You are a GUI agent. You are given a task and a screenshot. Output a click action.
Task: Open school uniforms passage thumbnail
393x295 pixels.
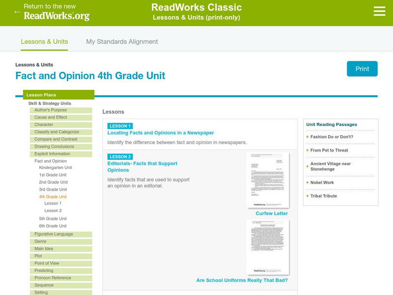pos(268,247)
